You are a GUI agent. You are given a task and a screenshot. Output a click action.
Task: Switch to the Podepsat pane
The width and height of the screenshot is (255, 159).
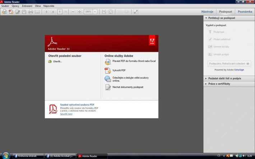click(226, 12)
